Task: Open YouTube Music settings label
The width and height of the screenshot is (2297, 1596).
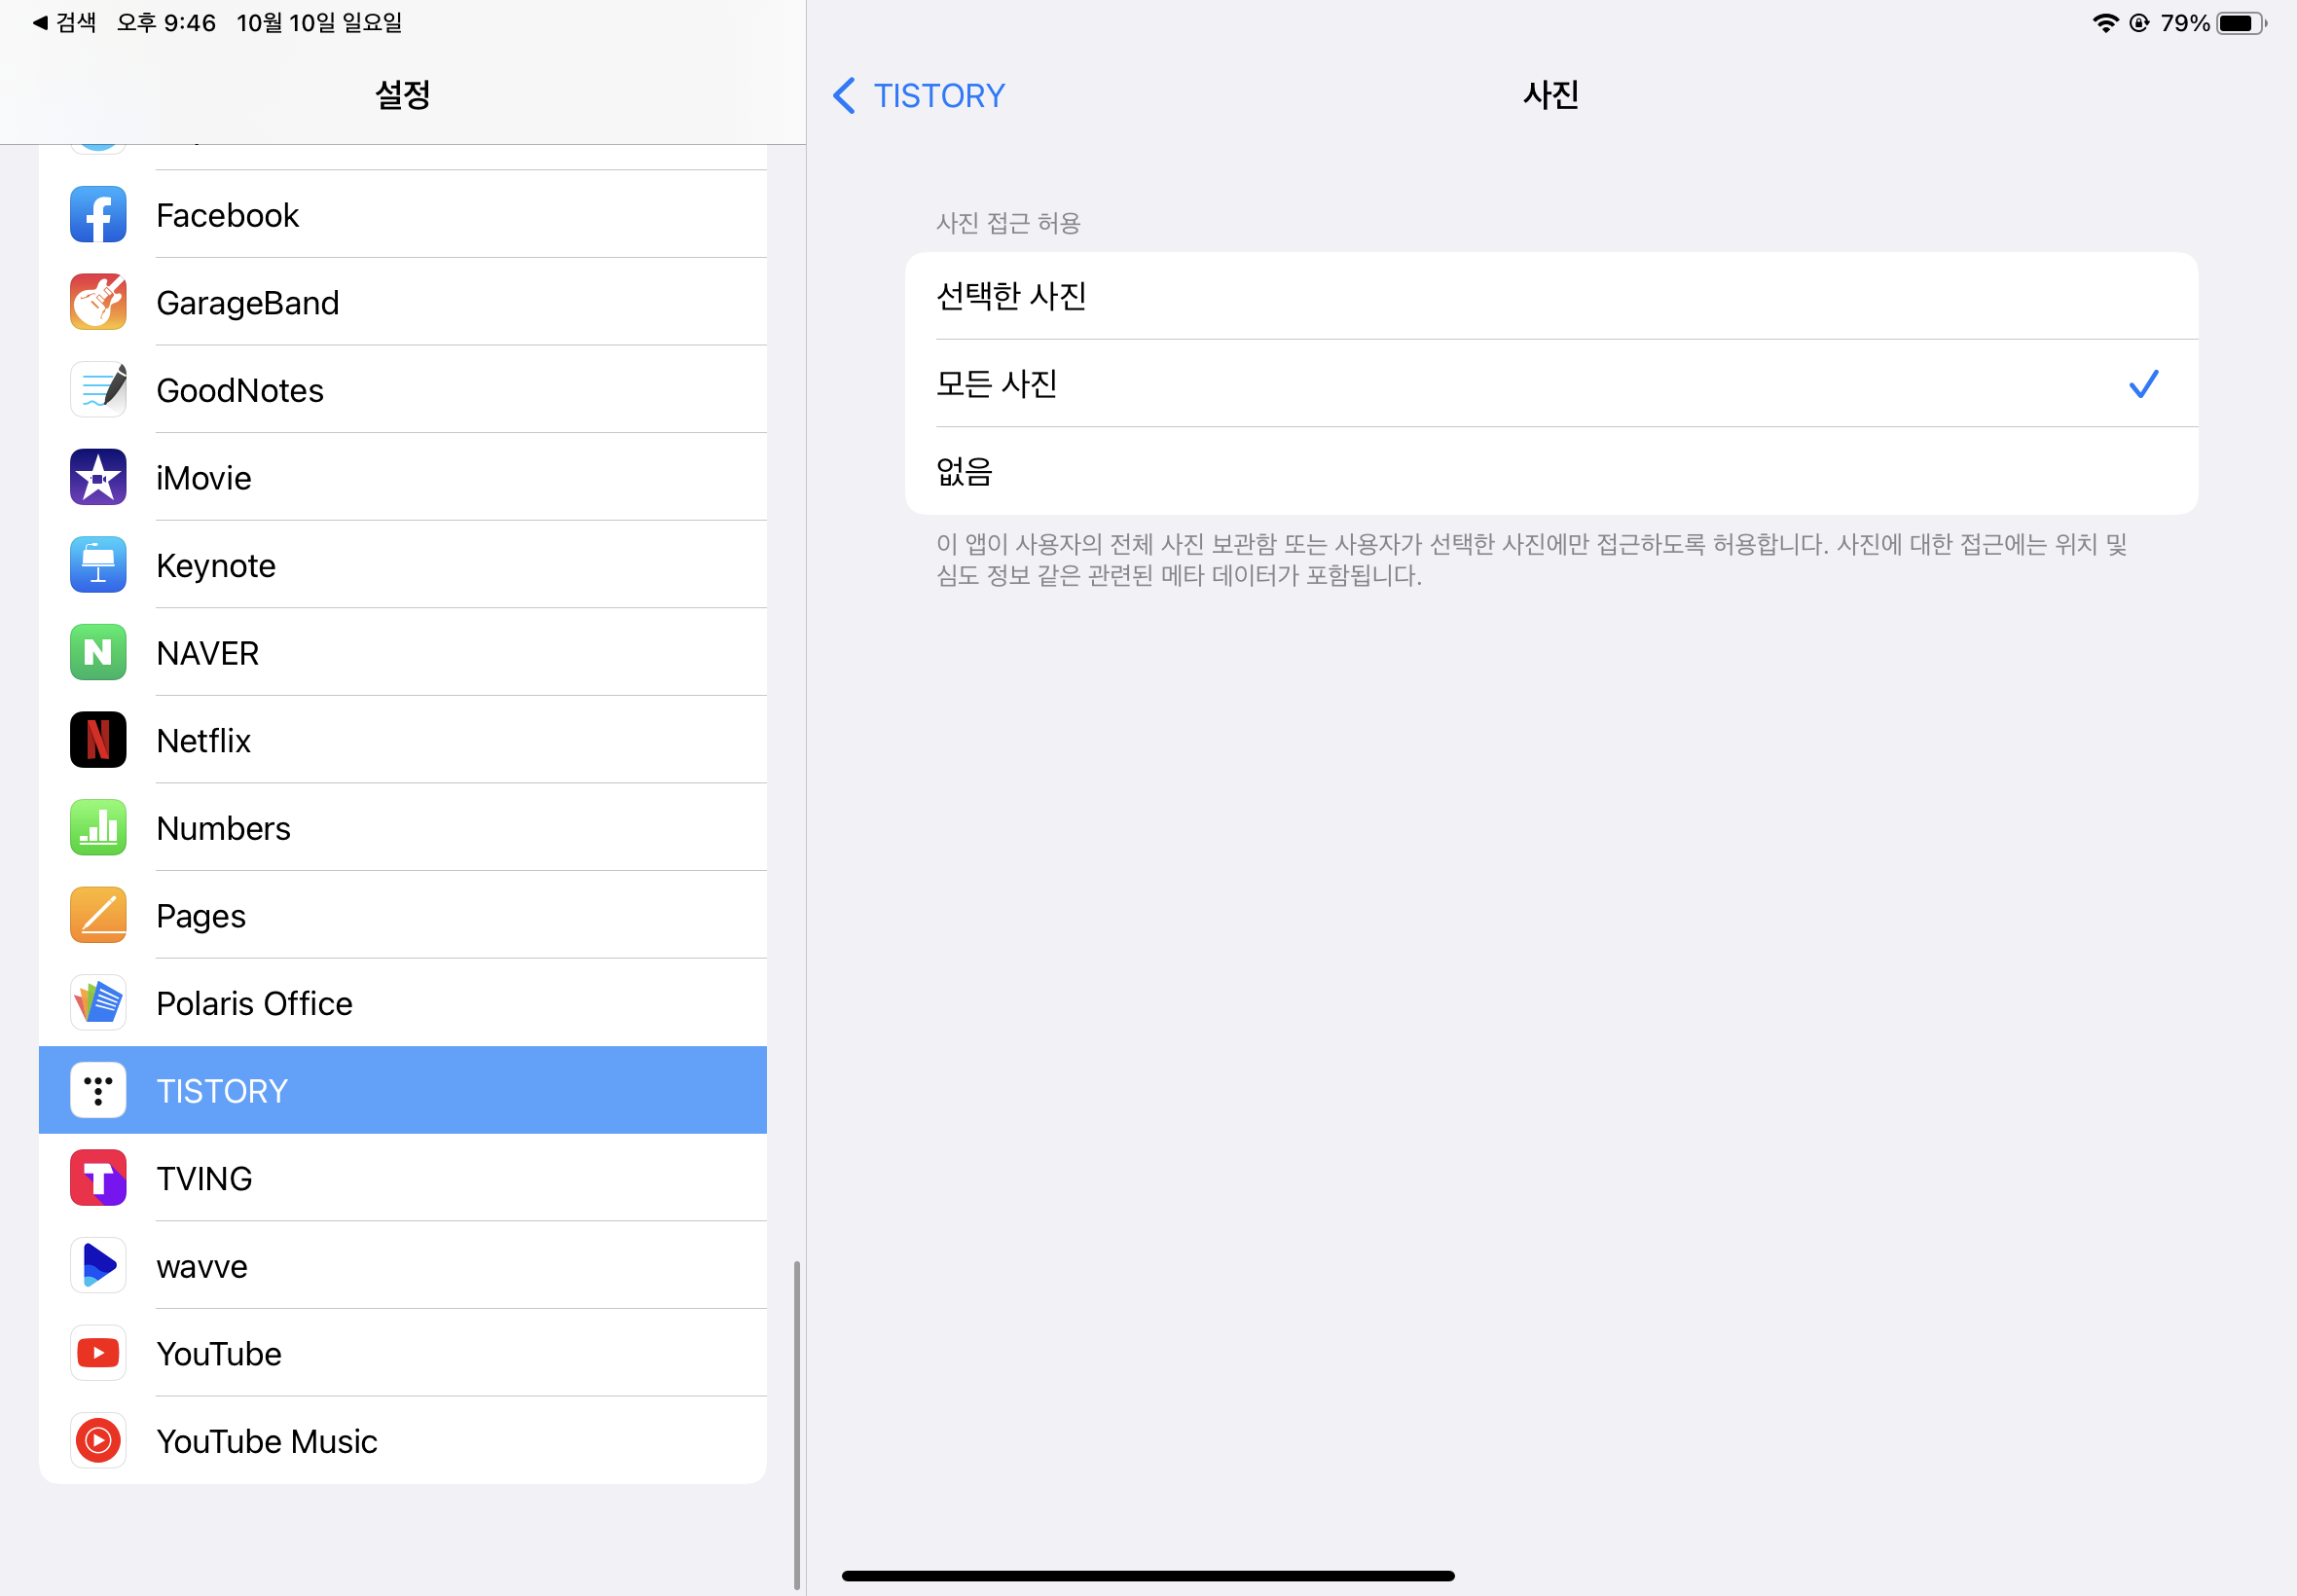Action: tap(267, 1442)
